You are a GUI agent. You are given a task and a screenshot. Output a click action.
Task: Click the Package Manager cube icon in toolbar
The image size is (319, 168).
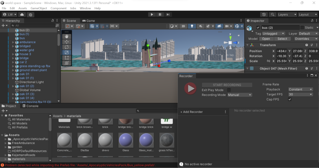tap(30, 15)
